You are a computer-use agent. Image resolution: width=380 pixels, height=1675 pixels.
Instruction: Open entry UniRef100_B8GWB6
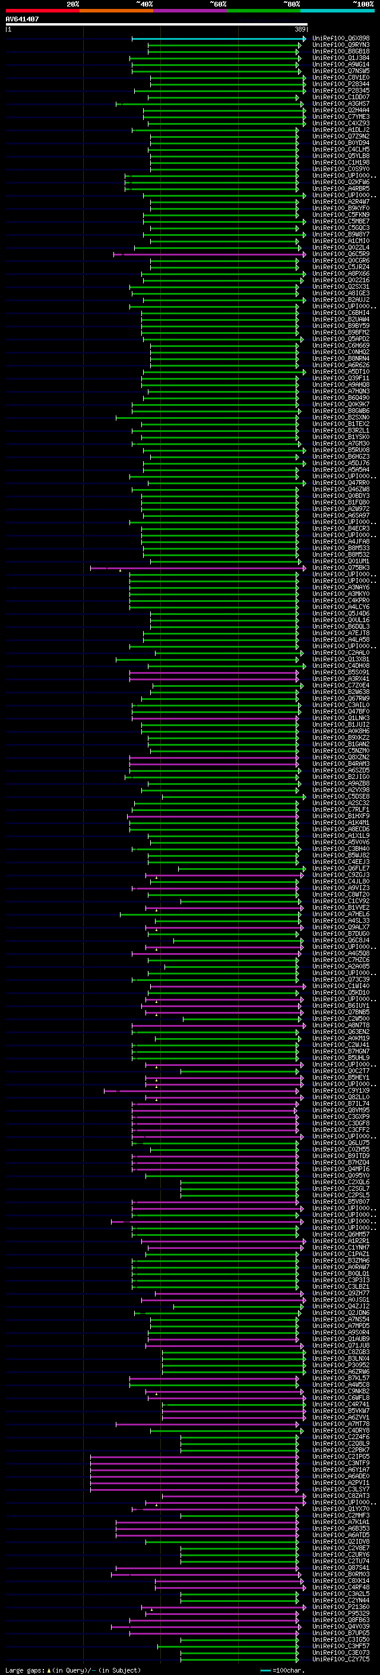(341, 411)
